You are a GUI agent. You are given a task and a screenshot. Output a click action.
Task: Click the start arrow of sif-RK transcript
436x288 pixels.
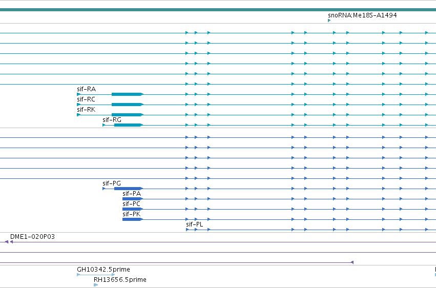click(x=79, y=115)
